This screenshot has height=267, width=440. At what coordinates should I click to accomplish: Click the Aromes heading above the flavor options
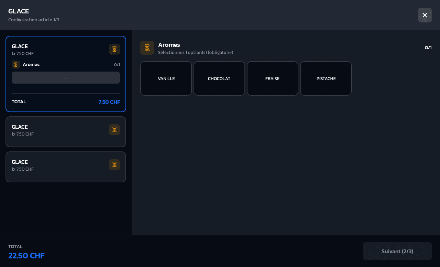pyautogui.click(x=169, y=45)
